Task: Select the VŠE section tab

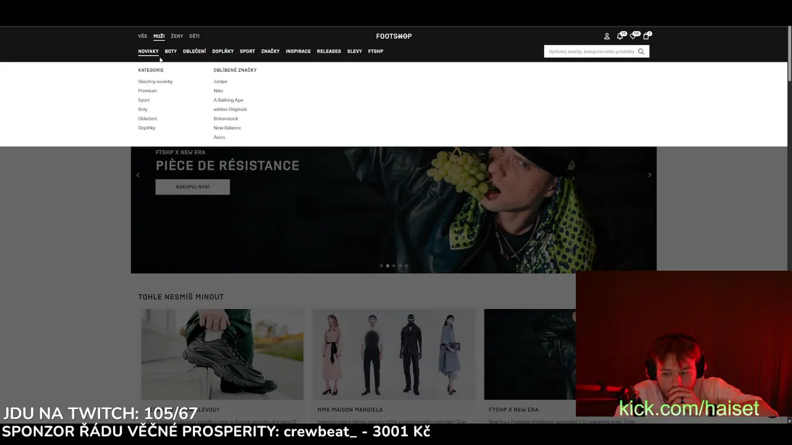Action: coord(142,36)
